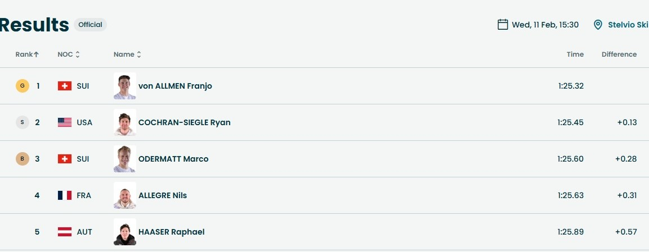
Task: Click the France flag icon
Action: click(x=65, y=195)
